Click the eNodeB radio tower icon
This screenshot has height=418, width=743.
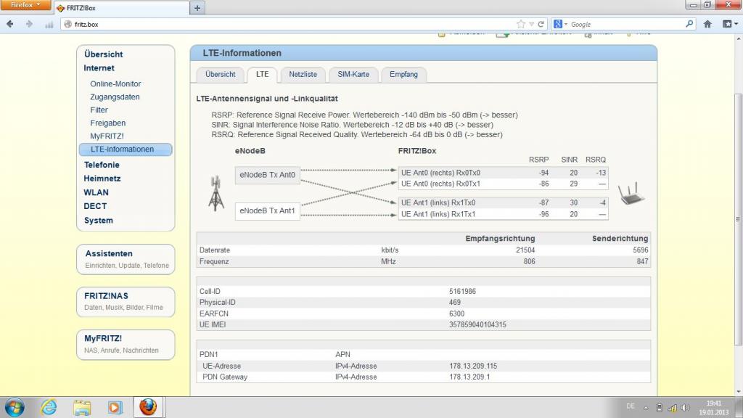[x=216, y=193]
